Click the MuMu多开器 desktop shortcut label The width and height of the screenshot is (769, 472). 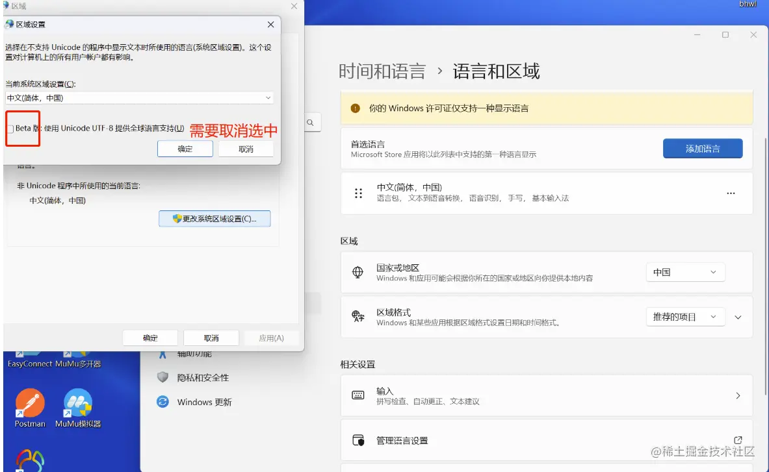[78, 364]
